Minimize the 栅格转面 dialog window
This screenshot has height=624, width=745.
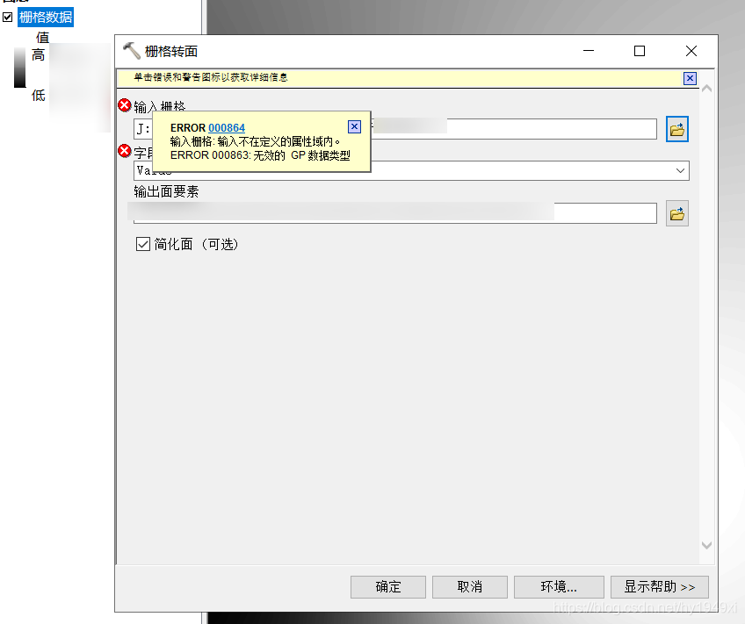pyautogui.click(x=589, y=51)
